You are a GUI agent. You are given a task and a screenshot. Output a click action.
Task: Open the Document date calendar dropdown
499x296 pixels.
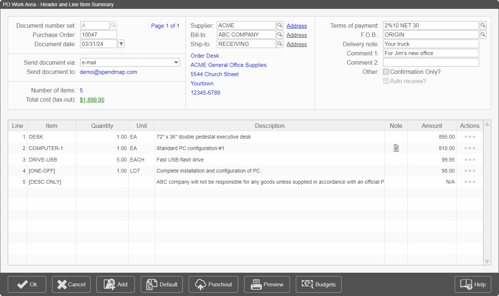pyautogui.click(x=121, y=44)
